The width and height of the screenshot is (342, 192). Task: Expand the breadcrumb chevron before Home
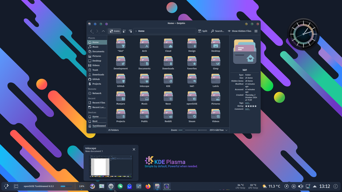click(136, 31)
